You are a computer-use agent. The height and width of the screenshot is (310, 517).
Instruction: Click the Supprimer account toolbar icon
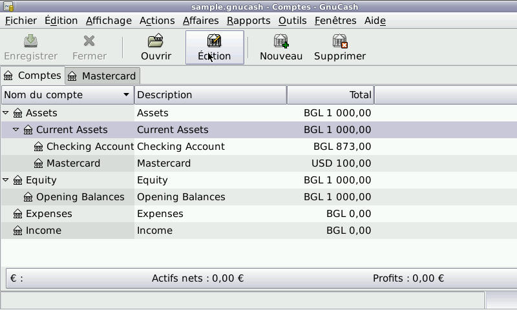coord(340,42)
